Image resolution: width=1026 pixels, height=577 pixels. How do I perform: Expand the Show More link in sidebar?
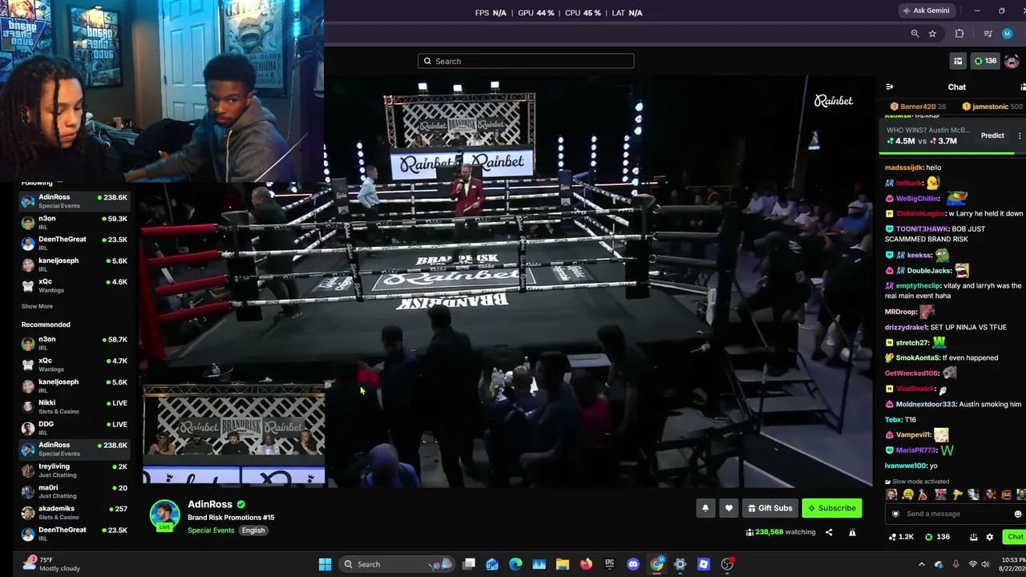pos(37,306)
